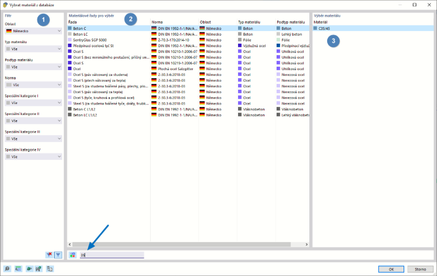Click the green import material icon
The image size is (437, 276).
29,269
